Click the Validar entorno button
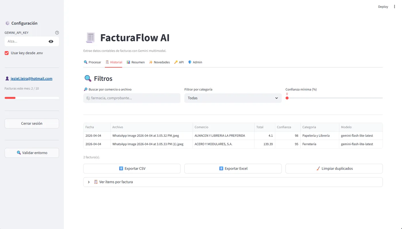 click(x=32, y=153)
